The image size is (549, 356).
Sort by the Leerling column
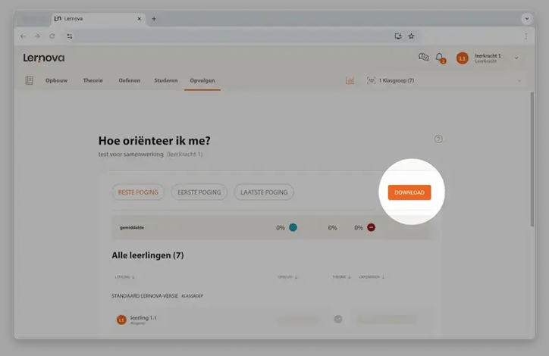tap(124, 276)
